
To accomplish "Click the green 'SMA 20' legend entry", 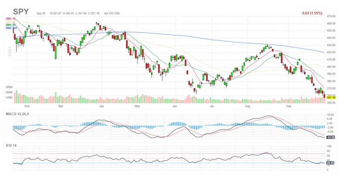I will 10,25.
